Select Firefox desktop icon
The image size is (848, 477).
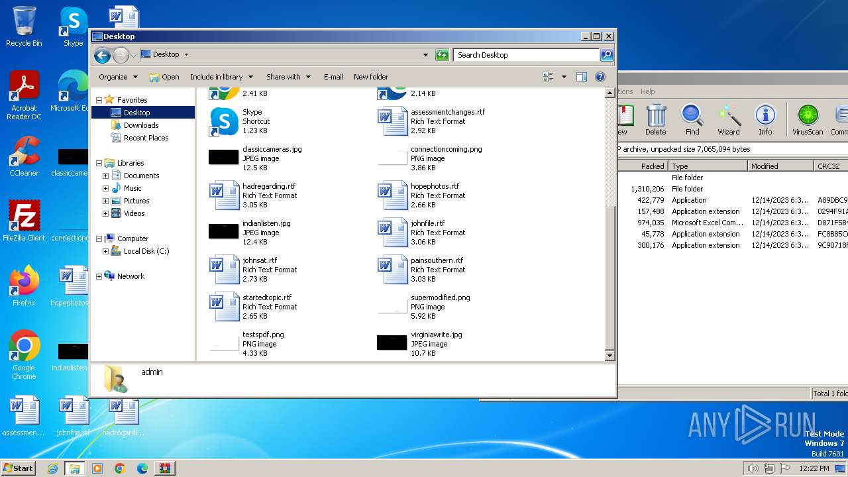pos(24,286)
